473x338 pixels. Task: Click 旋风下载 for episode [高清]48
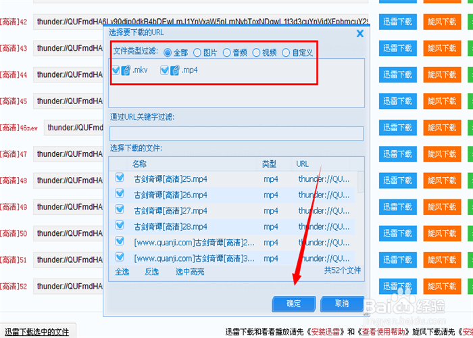click(442, 180)
